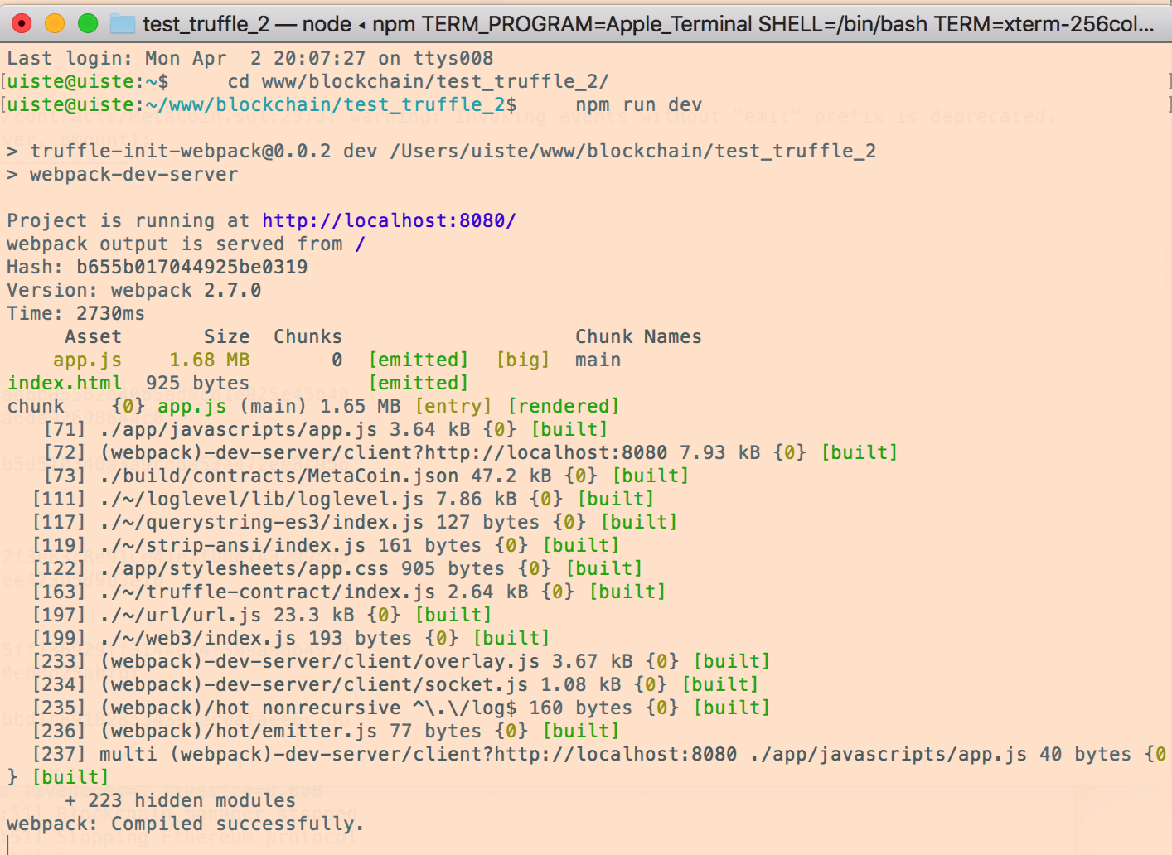Screen dimensions: 1172x855
Task: Open the http://localhost:8080/ link
Action: click(x=389, y=220)
